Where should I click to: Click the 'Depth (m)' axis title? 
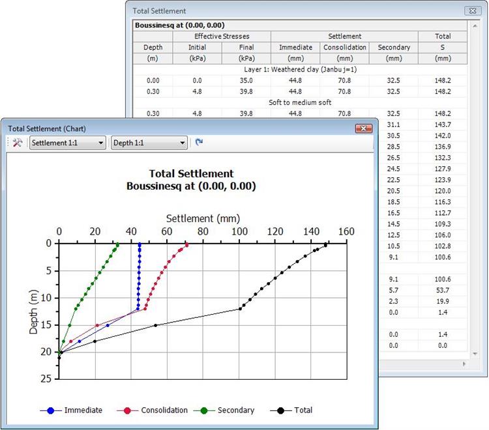point(33,311)
